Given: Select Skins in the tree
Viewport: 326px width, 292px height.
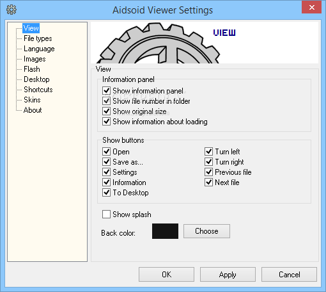Looking at the screenshot, I should 32,100.
